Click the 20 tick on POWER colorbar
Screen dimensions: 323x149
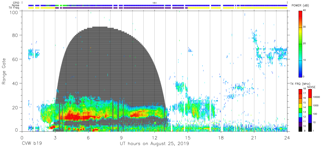click(x=305, y=43)
